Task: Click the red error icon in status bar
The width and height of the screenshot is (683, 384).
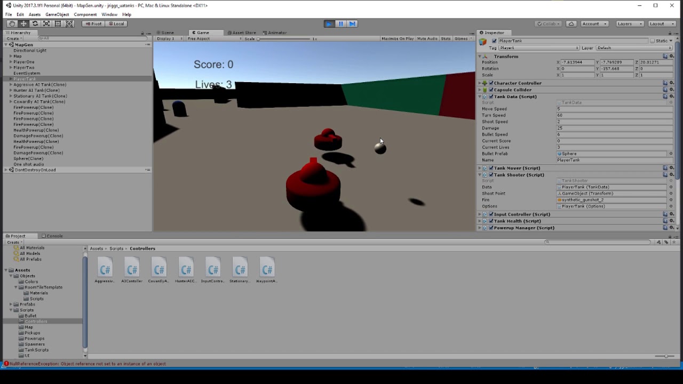Action: coord(6,364)
